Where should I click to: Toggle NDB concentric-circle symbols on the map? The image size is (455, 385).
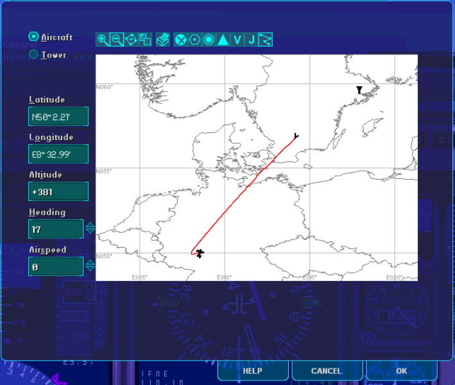click(x=209, y=40)
